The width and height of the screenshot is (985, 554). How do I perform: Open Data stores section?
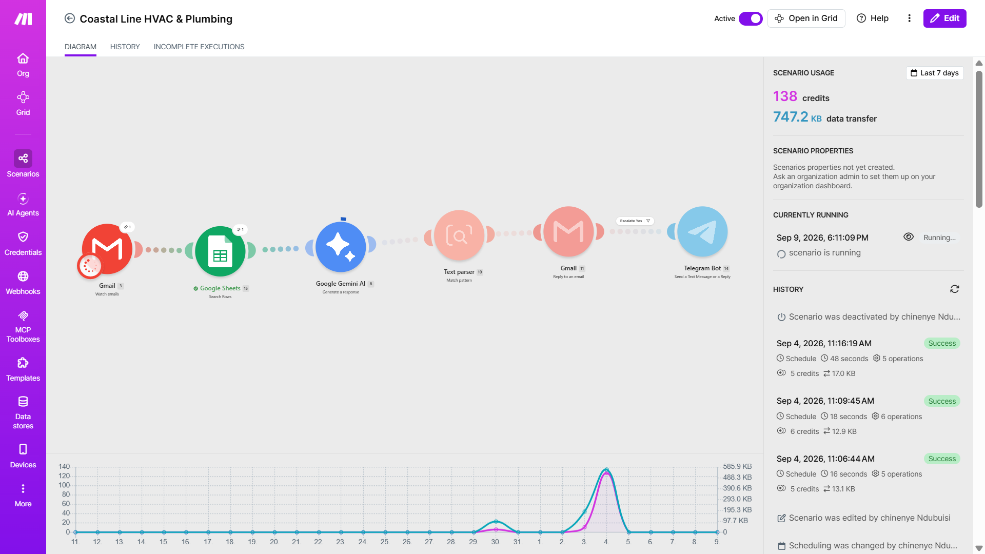[x=23, y=413]
